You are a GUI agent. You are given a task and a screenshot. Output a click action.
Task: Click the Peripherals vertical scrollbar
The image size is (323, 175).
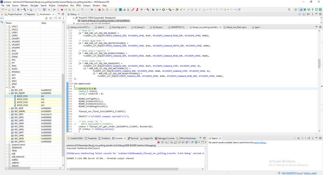tap(63, 115)
